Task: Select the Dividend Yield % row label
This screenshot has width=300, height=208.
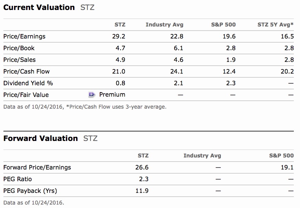Action: tap(28, 83)
